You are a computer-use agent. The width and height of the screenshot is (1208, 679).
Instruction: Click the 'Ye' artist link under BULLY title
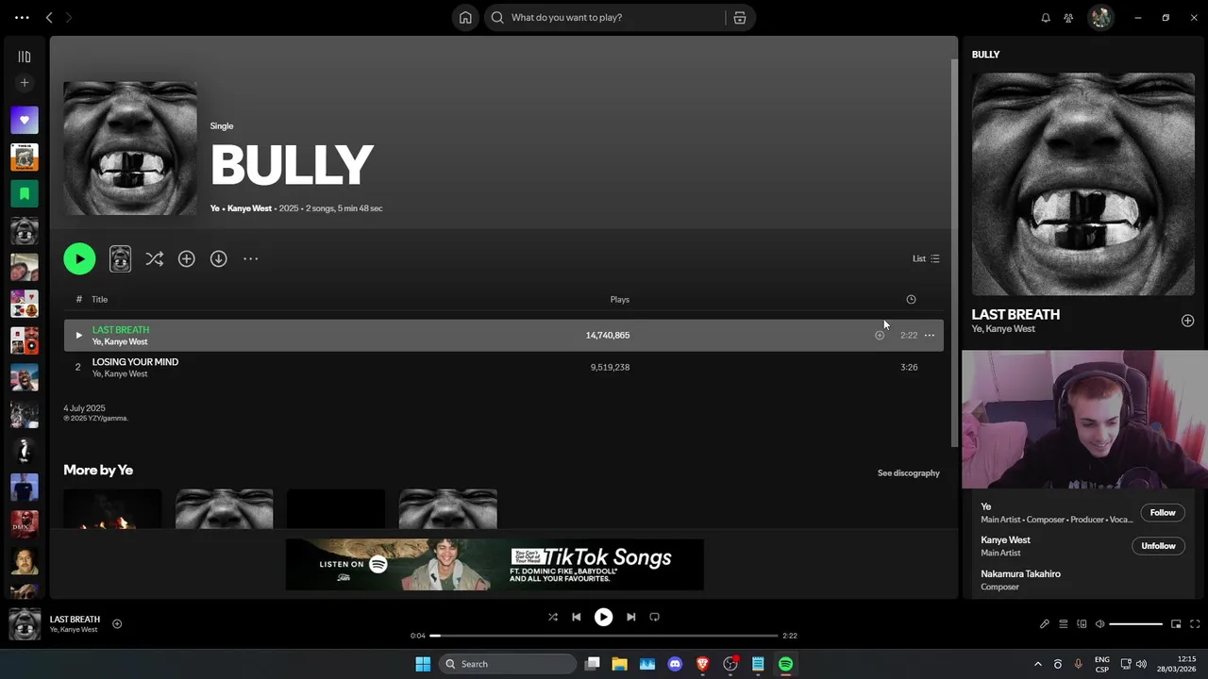coord(214,208)
